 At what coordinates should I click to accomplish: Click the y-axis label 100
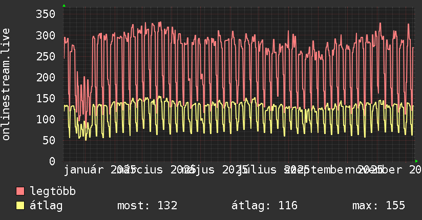pyautogui.click(x=46, y=119)
